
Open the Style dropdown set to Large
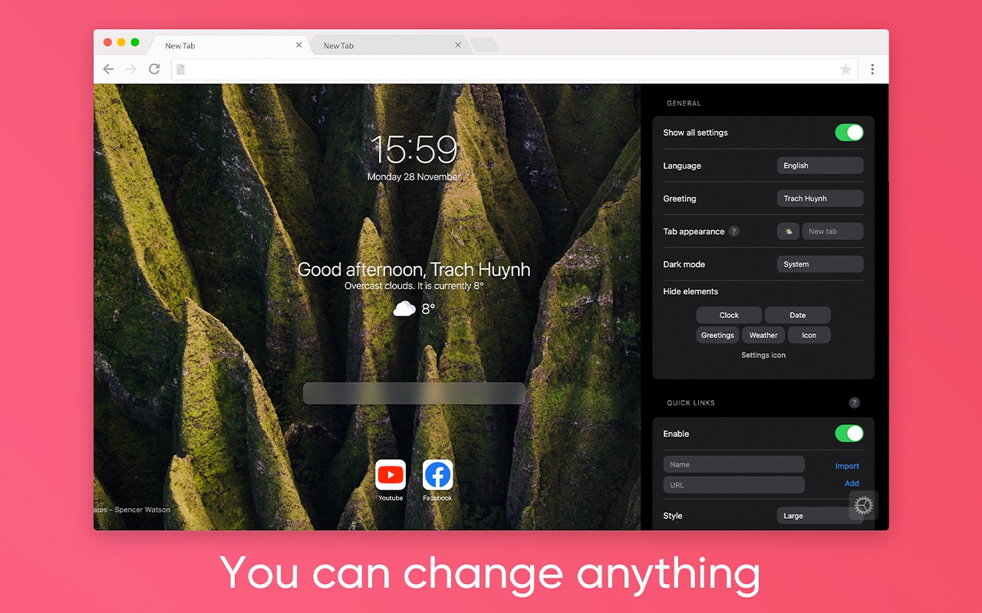pyautogui.click(x=820, y=516)
